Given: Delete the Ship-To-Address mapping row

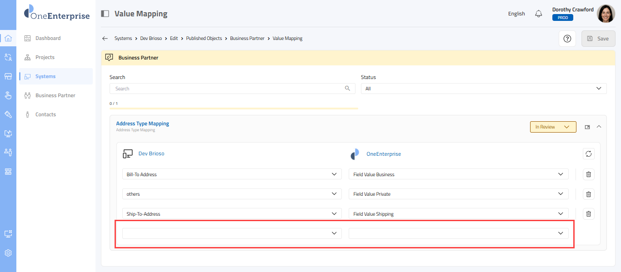Looking at the screenshot, I should pyautogui.click(x=588, y=214).
